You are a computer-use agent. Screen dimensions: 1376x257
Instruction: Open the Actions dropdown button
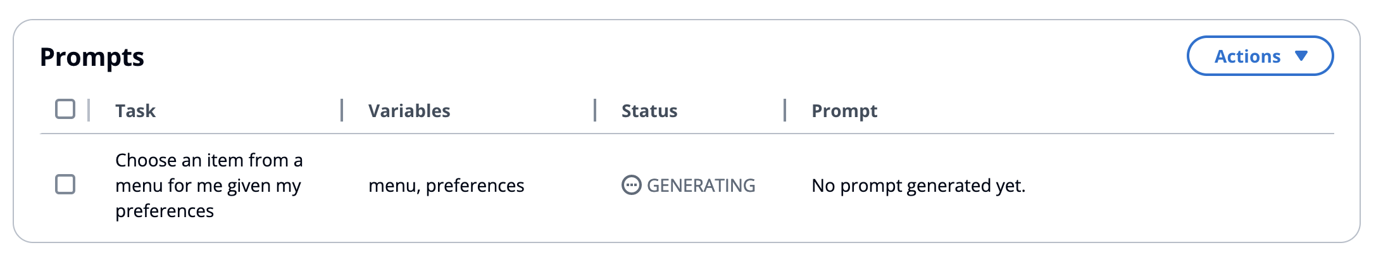pos(1260,56)
